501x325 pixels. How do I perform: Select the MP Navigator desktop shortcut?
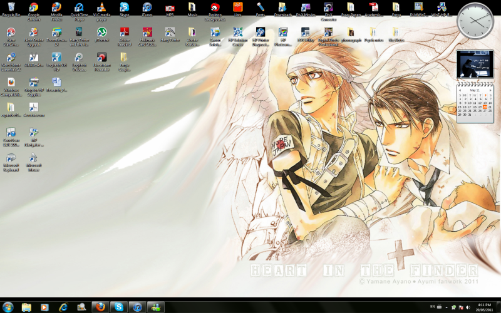point(34,137)
